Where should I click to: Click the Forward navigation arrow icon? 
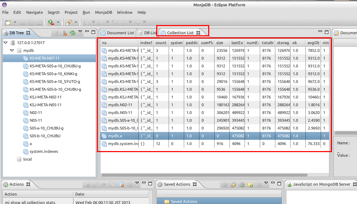[x=137, y=22]
